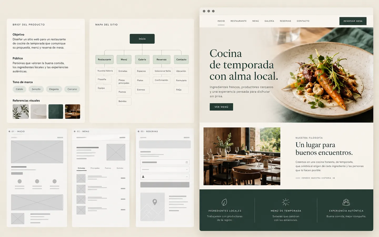
Task: Click the restaurant interior photo beside Nuestra Filosofía
Action: coord(242,156)
